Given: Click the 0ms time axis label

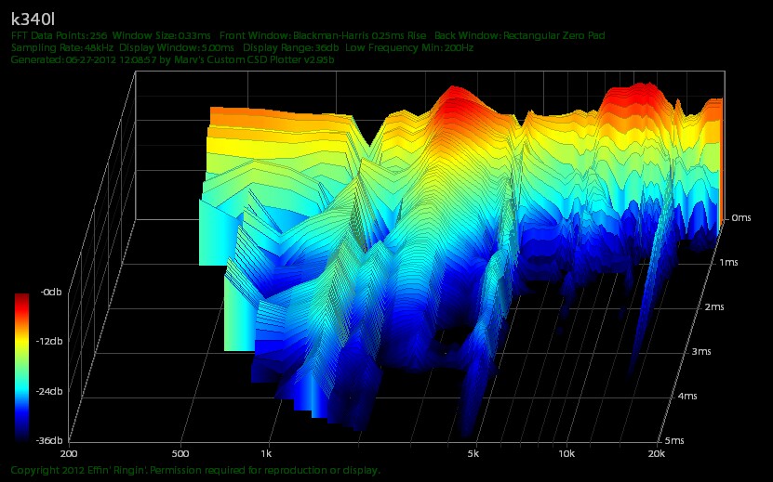Looking at the screenshot, I should tap(741, 217).
